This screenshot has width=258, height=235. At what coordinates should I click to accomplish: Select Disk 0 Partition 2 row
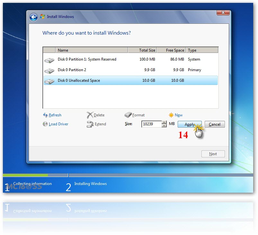131,70
